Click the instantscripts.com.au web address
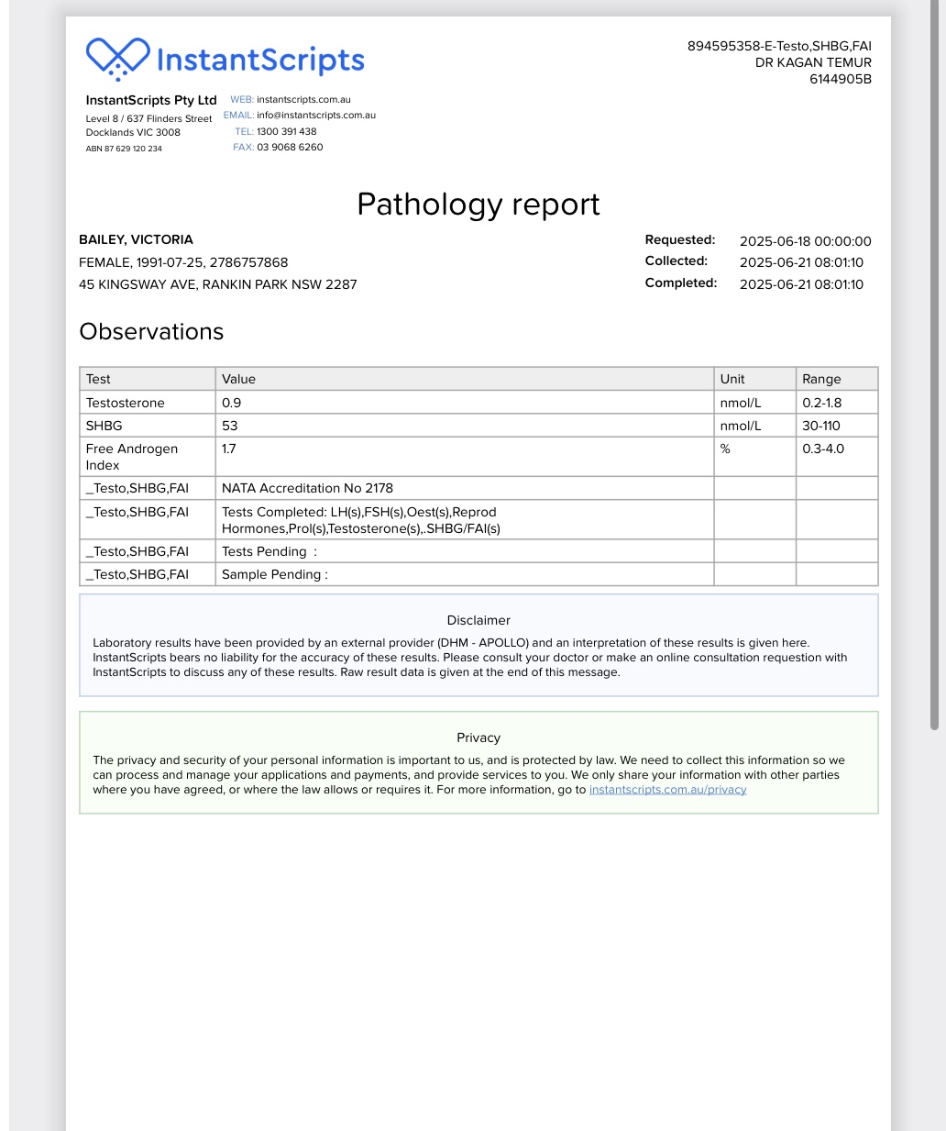946x1131 pixels. pos(303,100)
